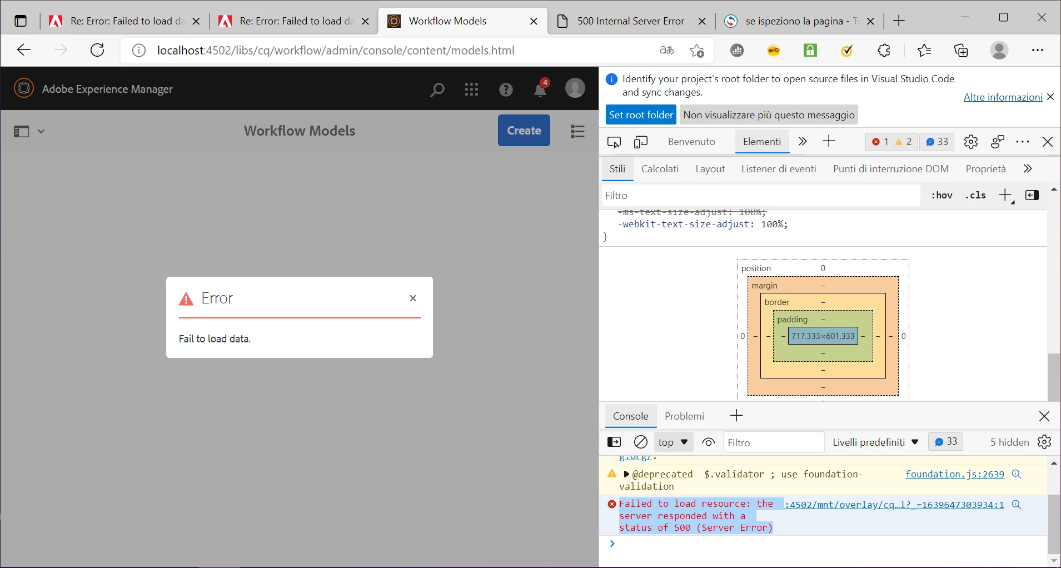Open top context dropdown
This screenshot has width=1061, height=568.
[673, 442]
